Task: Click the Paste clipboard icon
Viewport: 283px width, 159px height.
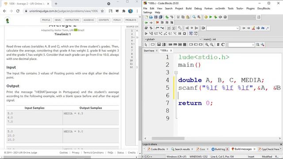Action: coord(187,17)
